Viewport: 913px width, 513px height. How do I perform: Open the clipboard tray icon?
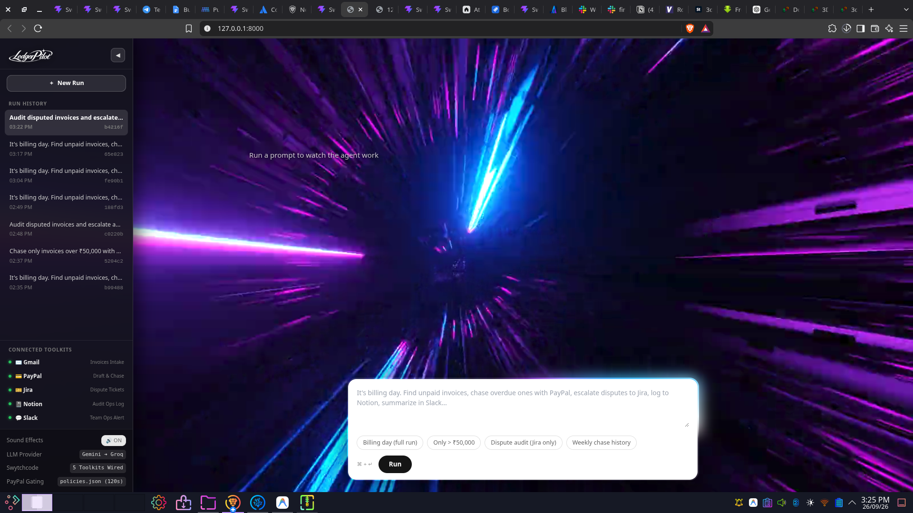767,503
